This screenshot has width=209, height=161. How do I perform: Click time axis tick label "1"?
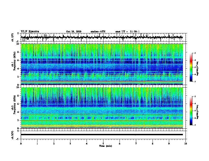pyautogui.click(x=37, y=144)
